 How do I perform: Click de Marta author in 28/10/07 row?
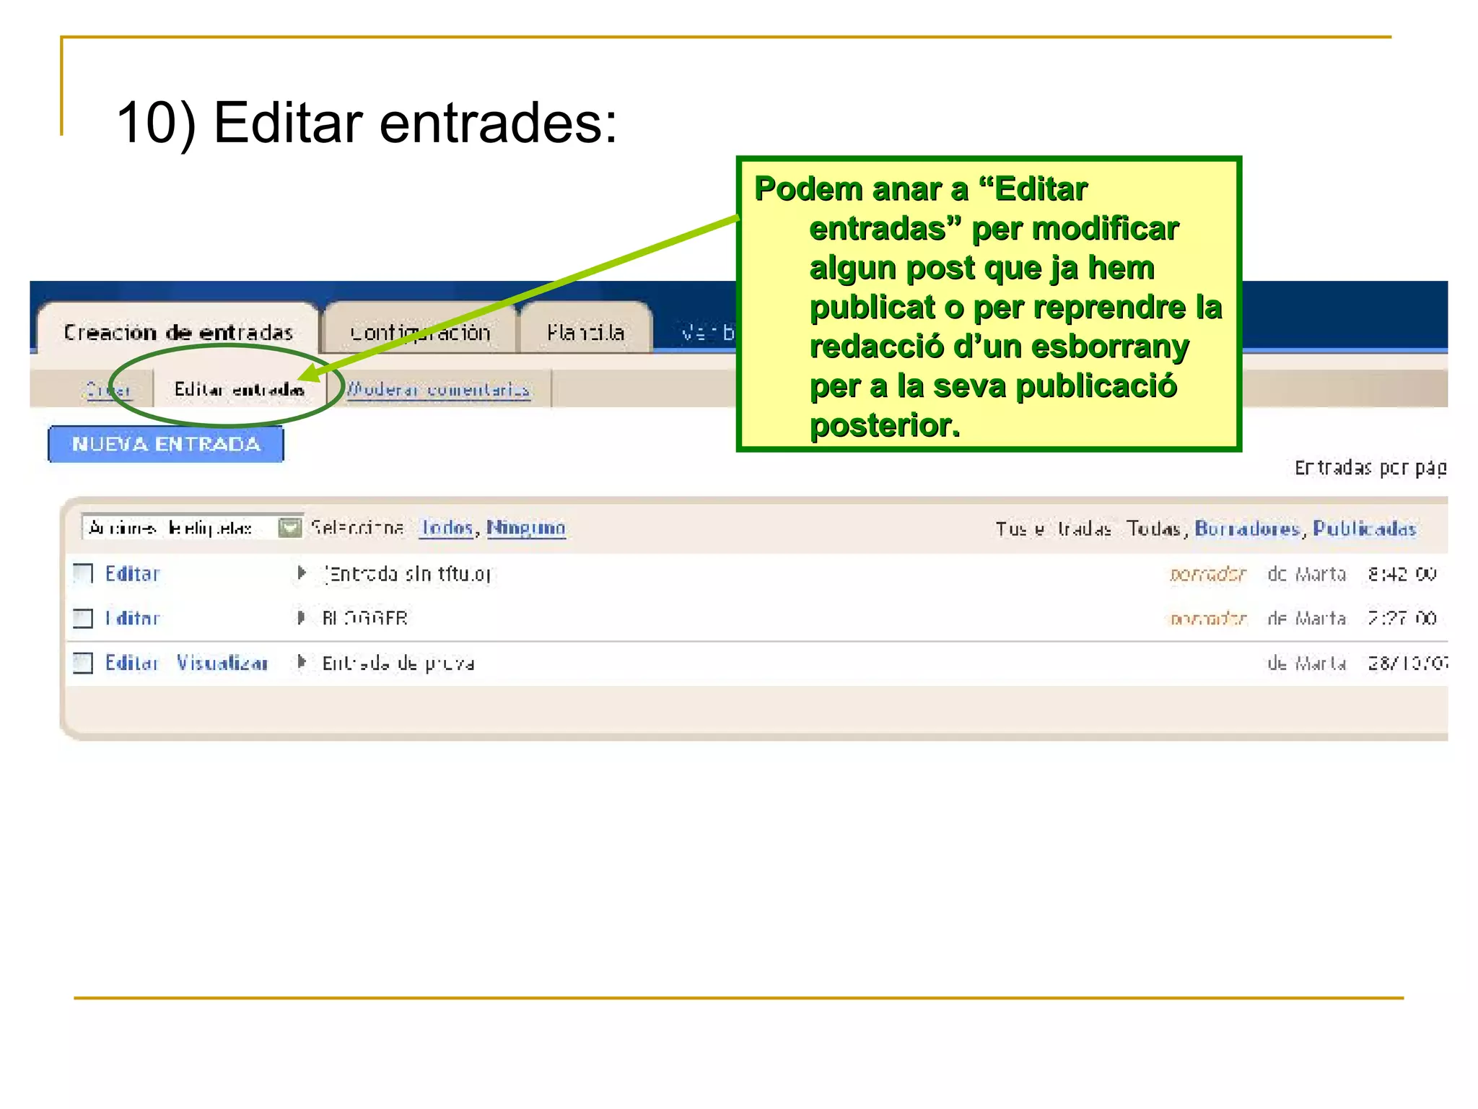(x=1307, y=663)
